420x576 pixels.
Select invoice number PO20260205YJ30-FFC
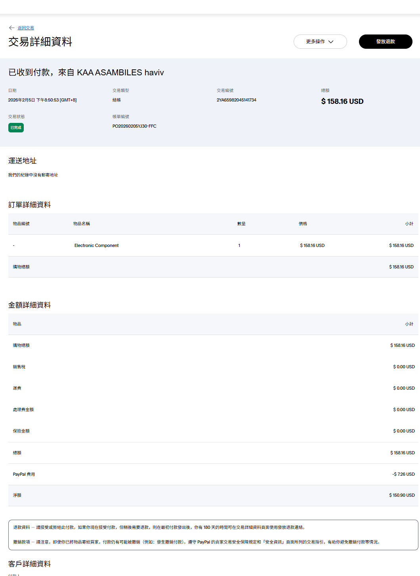[134, 126]
